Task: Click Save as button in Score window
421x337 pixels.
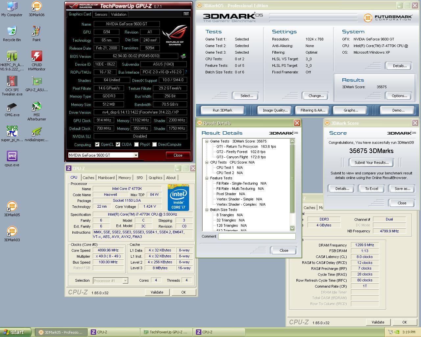Action: click(x=402, y=189)
